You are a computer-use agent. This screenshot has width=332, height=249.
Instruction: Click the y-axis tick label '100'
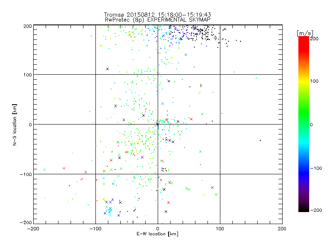tap(27, 75)
